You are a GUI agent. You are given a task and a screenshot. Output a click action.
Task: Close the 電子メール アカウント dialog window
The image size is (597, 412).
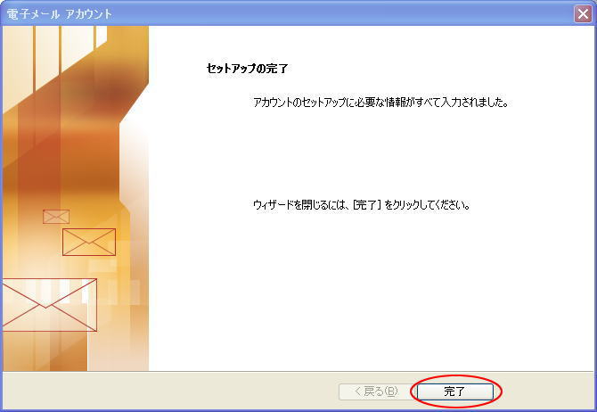pyautogui.click(x=583, y=14)
